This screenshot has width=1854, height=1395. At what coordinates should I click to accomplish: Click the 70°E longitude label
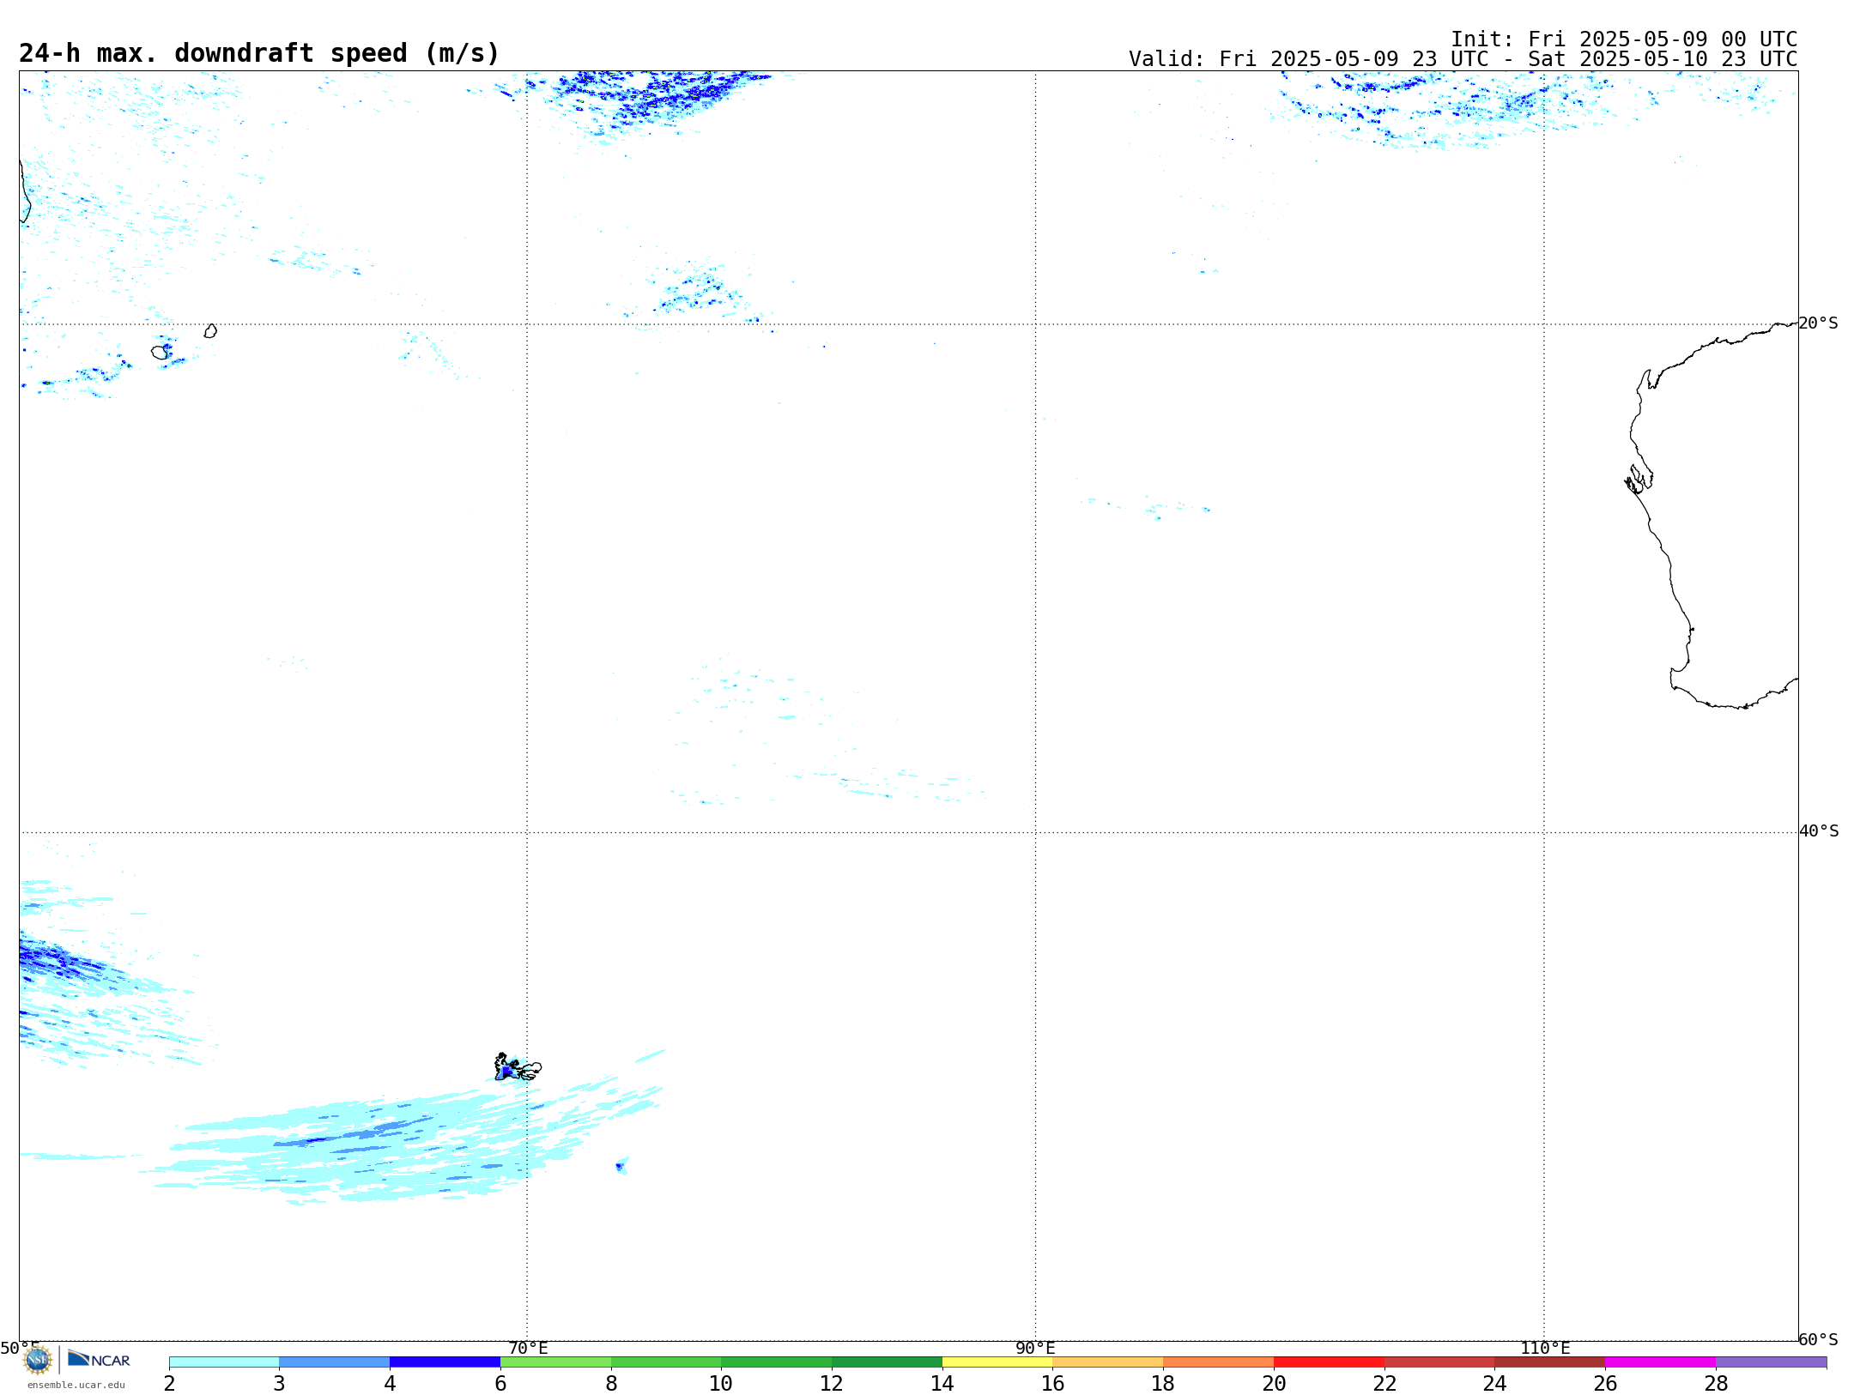point(528,1348)
